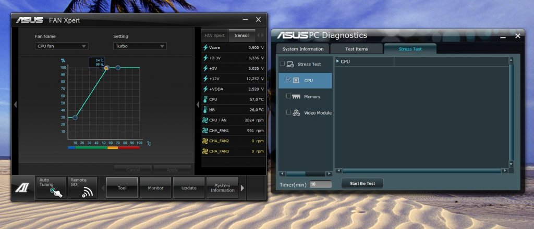This screenshot has width=534, height=229.
Task: Open Auto Tuning in AI Suite bar
Action: 51,187
